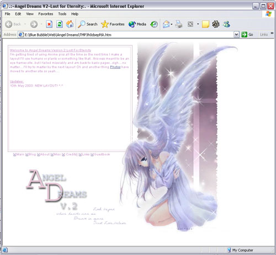Image resolution: width=276 pixels, height=255 pixels.
Task: Open the Forward history dropdown arrow
Action: 41,24
